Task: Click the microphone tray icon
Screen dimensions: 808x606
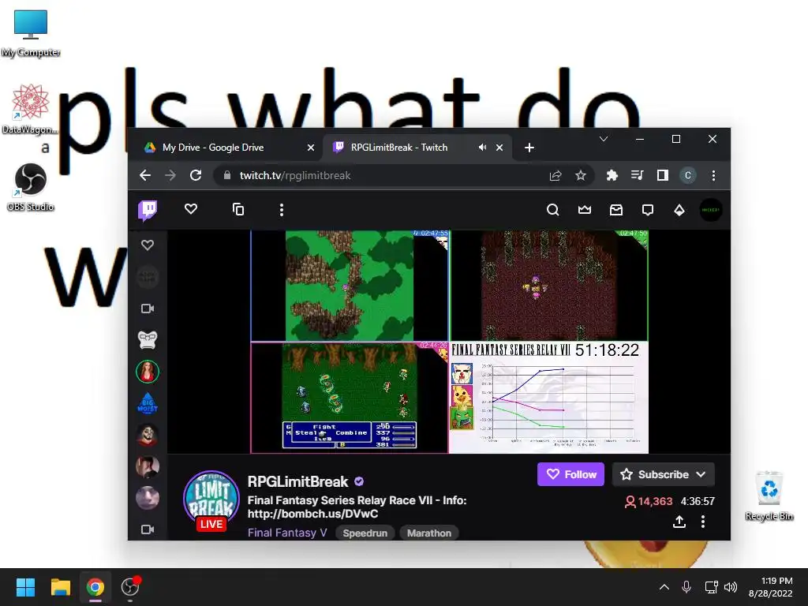Action: [x=686, y=587]
